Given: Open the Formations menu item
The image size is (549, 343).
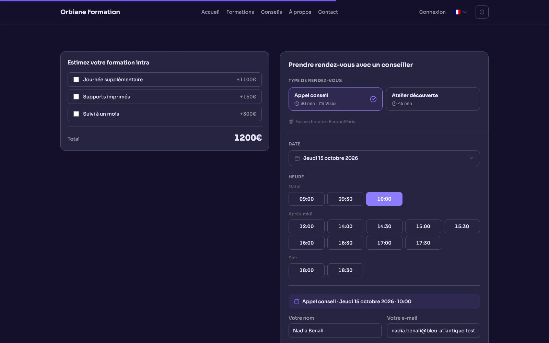Looking at the screenshot, I should click(x=240, y=12).
